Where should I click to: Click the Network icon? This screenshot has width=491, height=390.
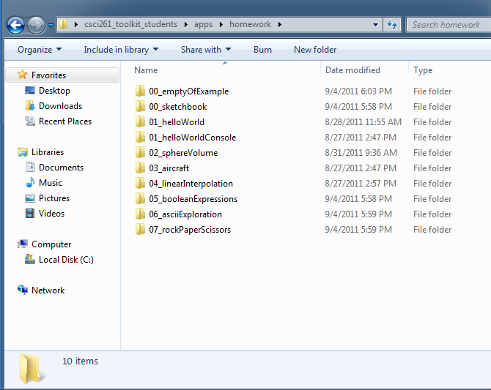23,290
